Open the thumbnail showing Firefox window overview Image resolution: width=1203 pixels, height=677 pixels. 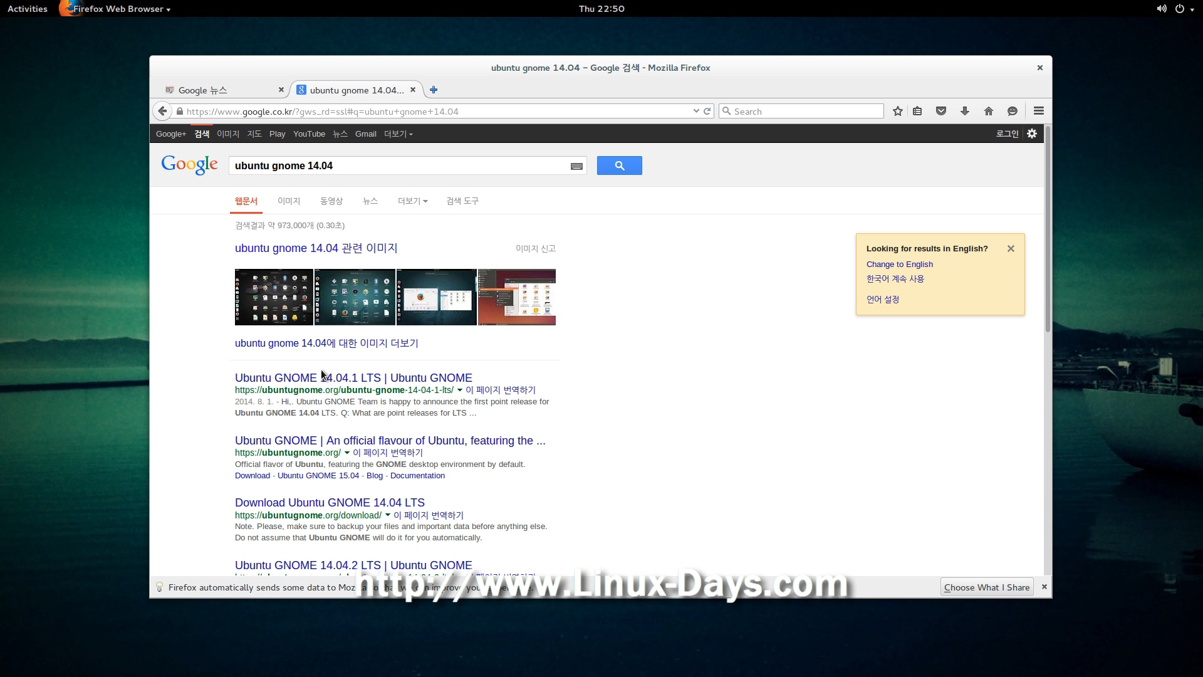[437, 297]
